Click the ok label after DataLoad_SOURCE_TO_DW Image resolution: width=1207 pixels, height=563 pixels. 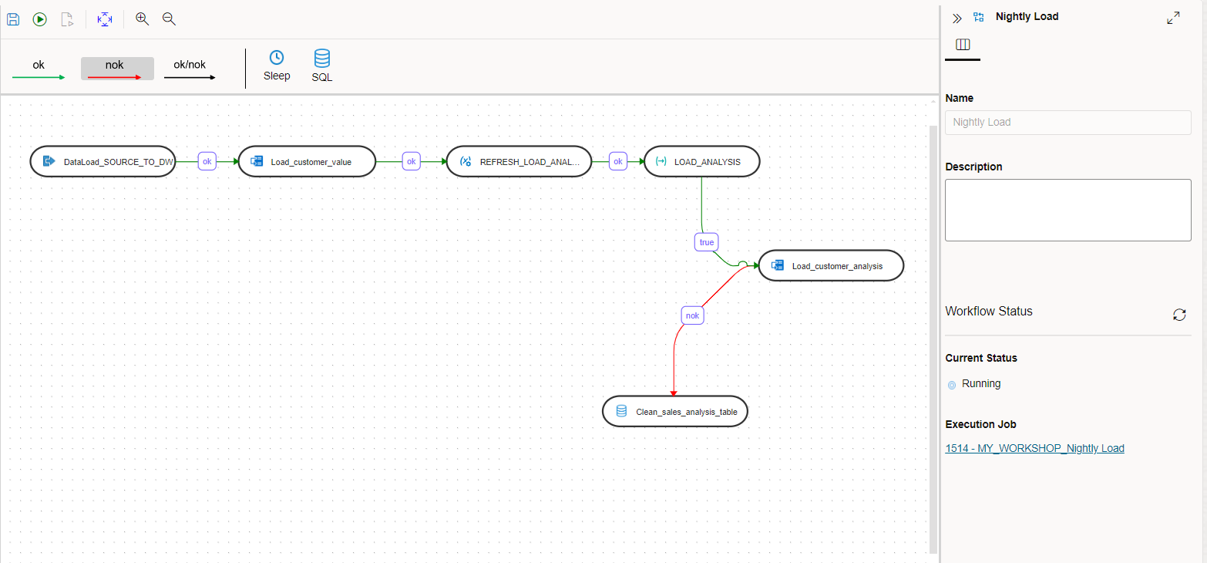point(207,161)
